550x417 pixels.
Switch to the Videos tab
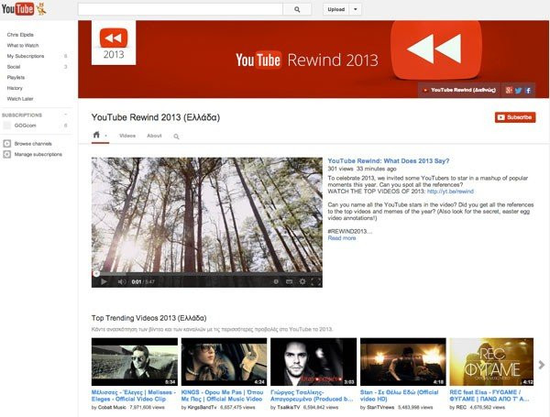tap(127, 136)
